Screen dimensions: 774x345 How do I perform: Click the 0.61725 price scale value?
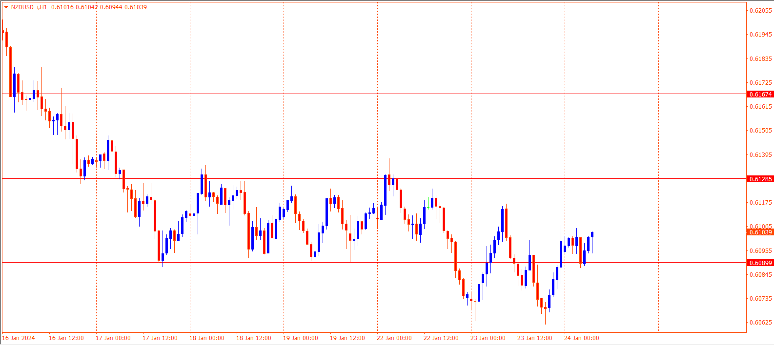point(761,82)
